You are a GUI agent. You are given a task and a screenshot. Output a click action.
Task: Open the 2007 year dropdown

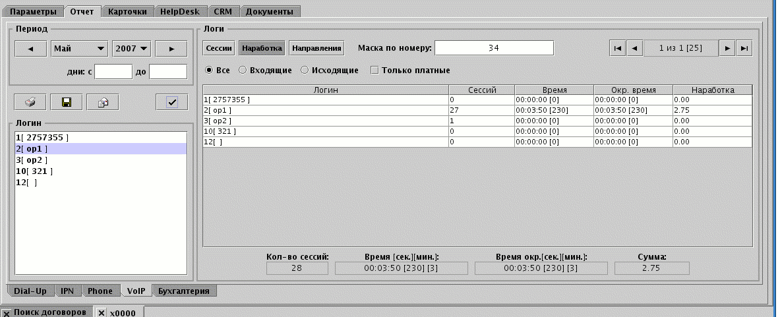point(132,48)
